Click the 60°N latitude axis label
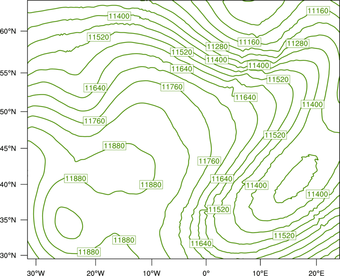This screenshot has width=340, height=276. point(8,31)
